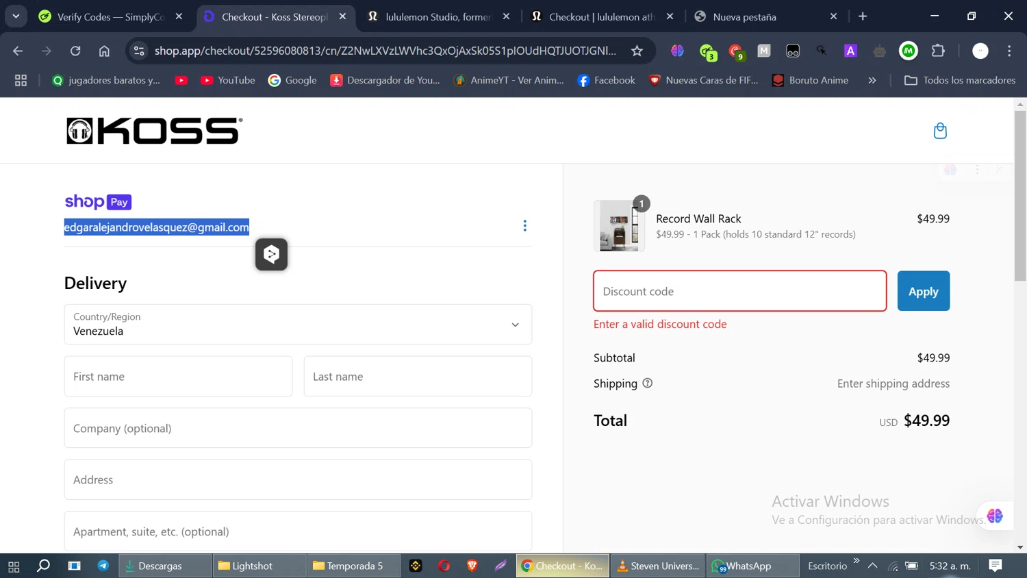Open WhatsApp from the taskbar
This screenshot has height=578, width=1027.
click(752, 566)
